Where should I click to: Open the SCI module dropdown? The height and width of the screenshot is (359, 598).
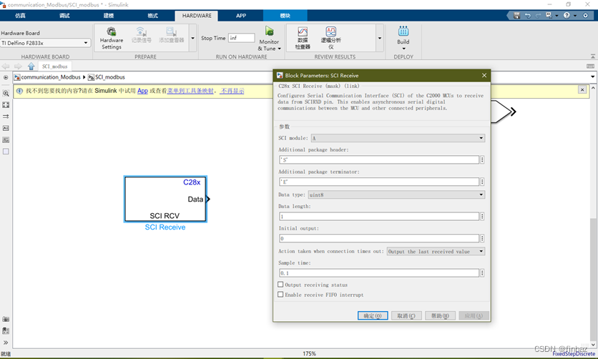click(x=398, y=138)
